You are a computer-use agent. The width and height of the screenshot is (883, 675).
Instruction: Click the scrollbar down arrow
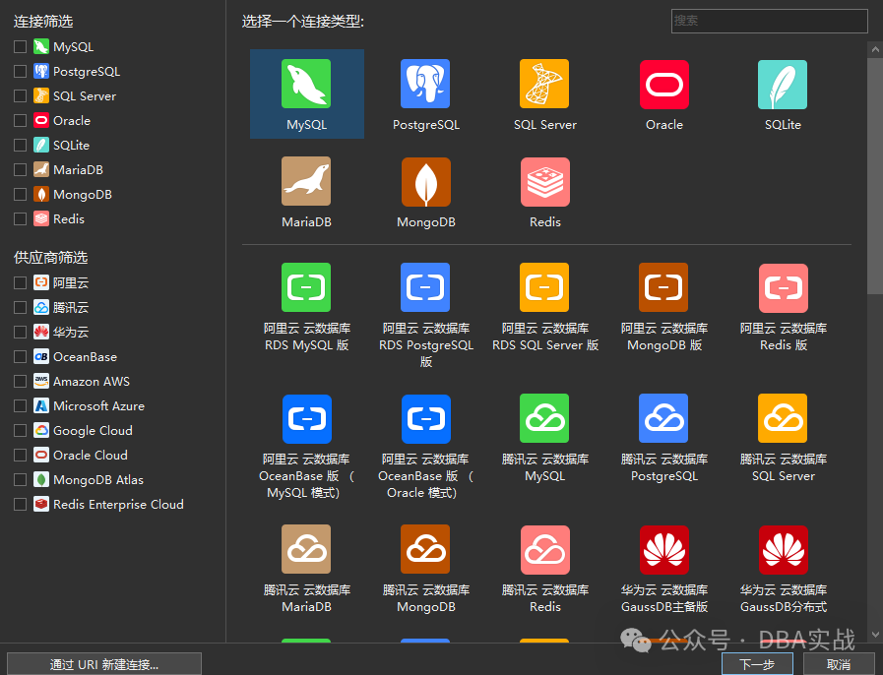click(x=875, y=635)
